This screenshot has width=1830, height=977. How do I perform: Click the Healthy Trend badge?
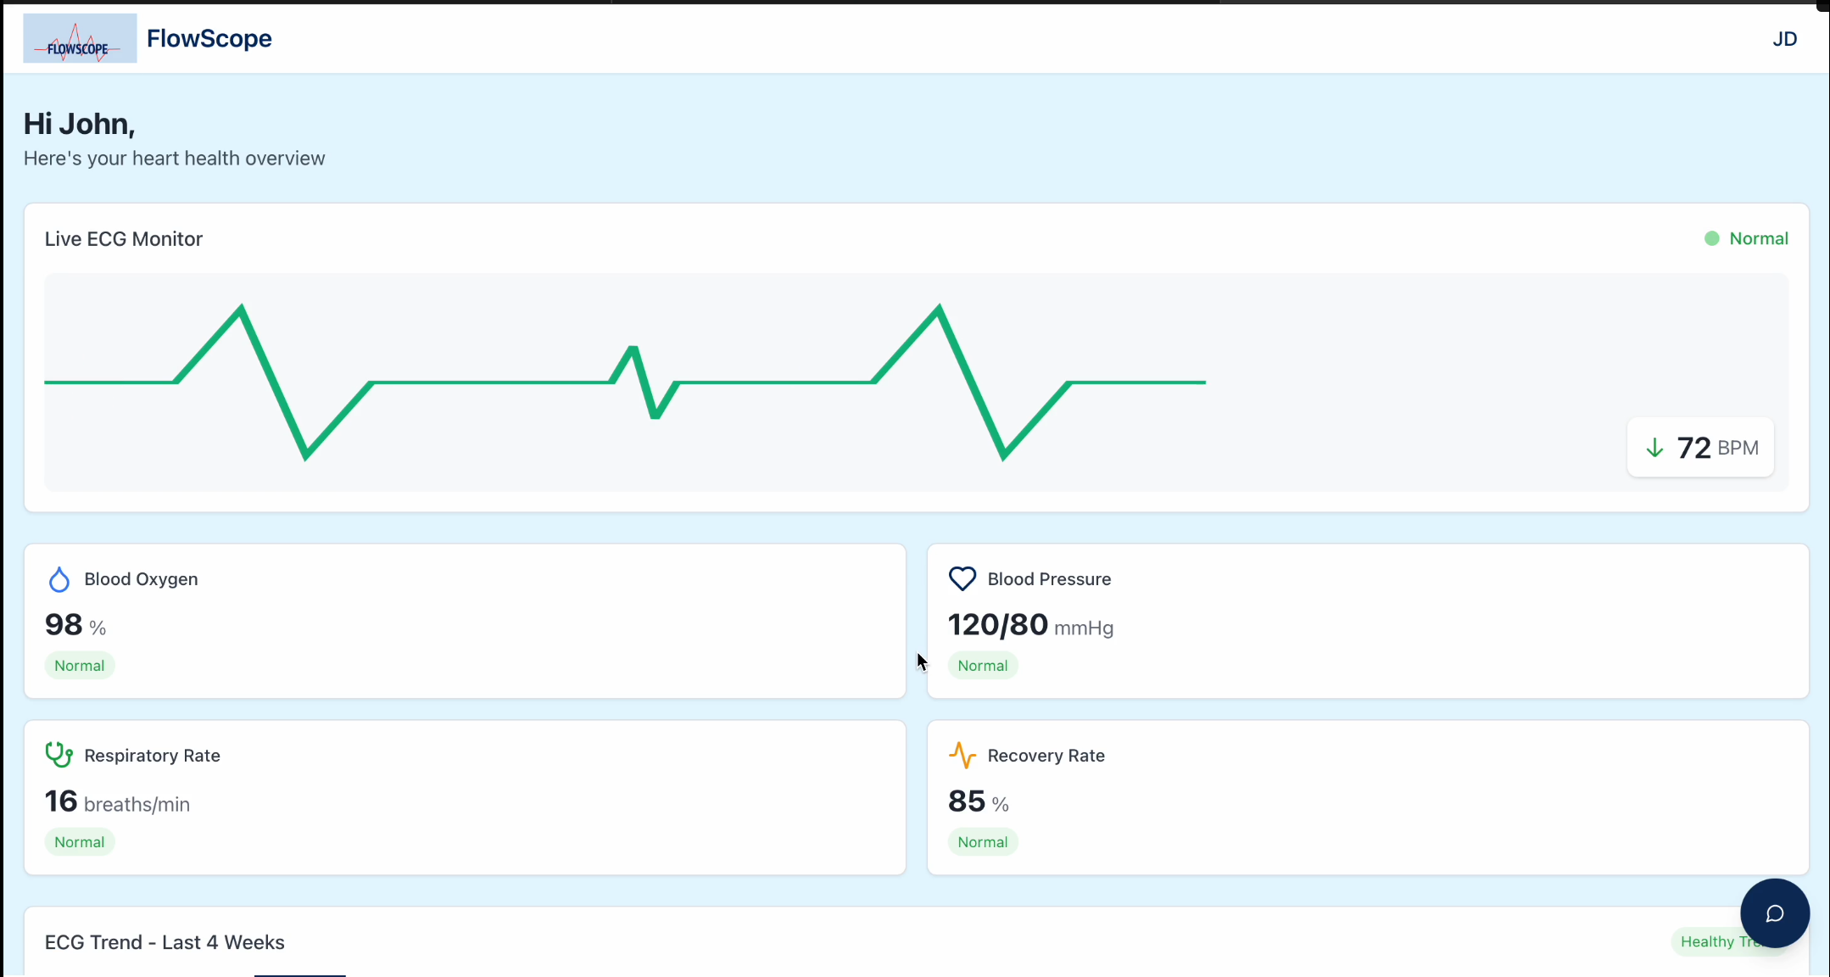1704,942
